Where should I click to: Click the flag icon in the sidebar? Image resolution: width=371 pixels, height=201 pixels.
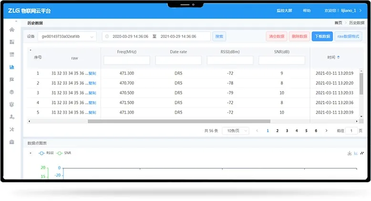pyautogui.click(x=12, y=80)
